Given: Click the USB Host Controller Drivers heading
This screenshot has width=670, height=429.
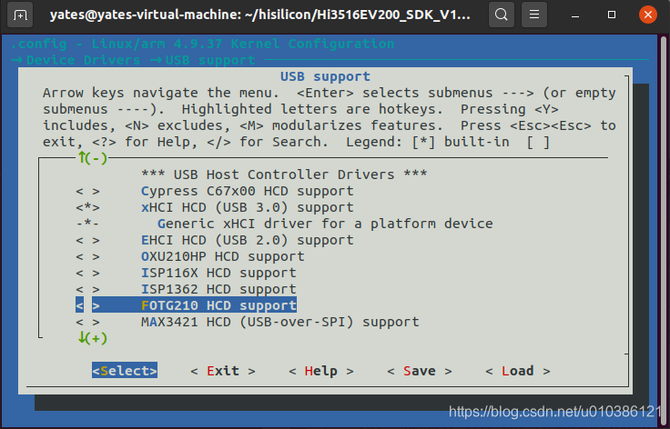Looking at the screenshot, I should click(x=284, y=175).
